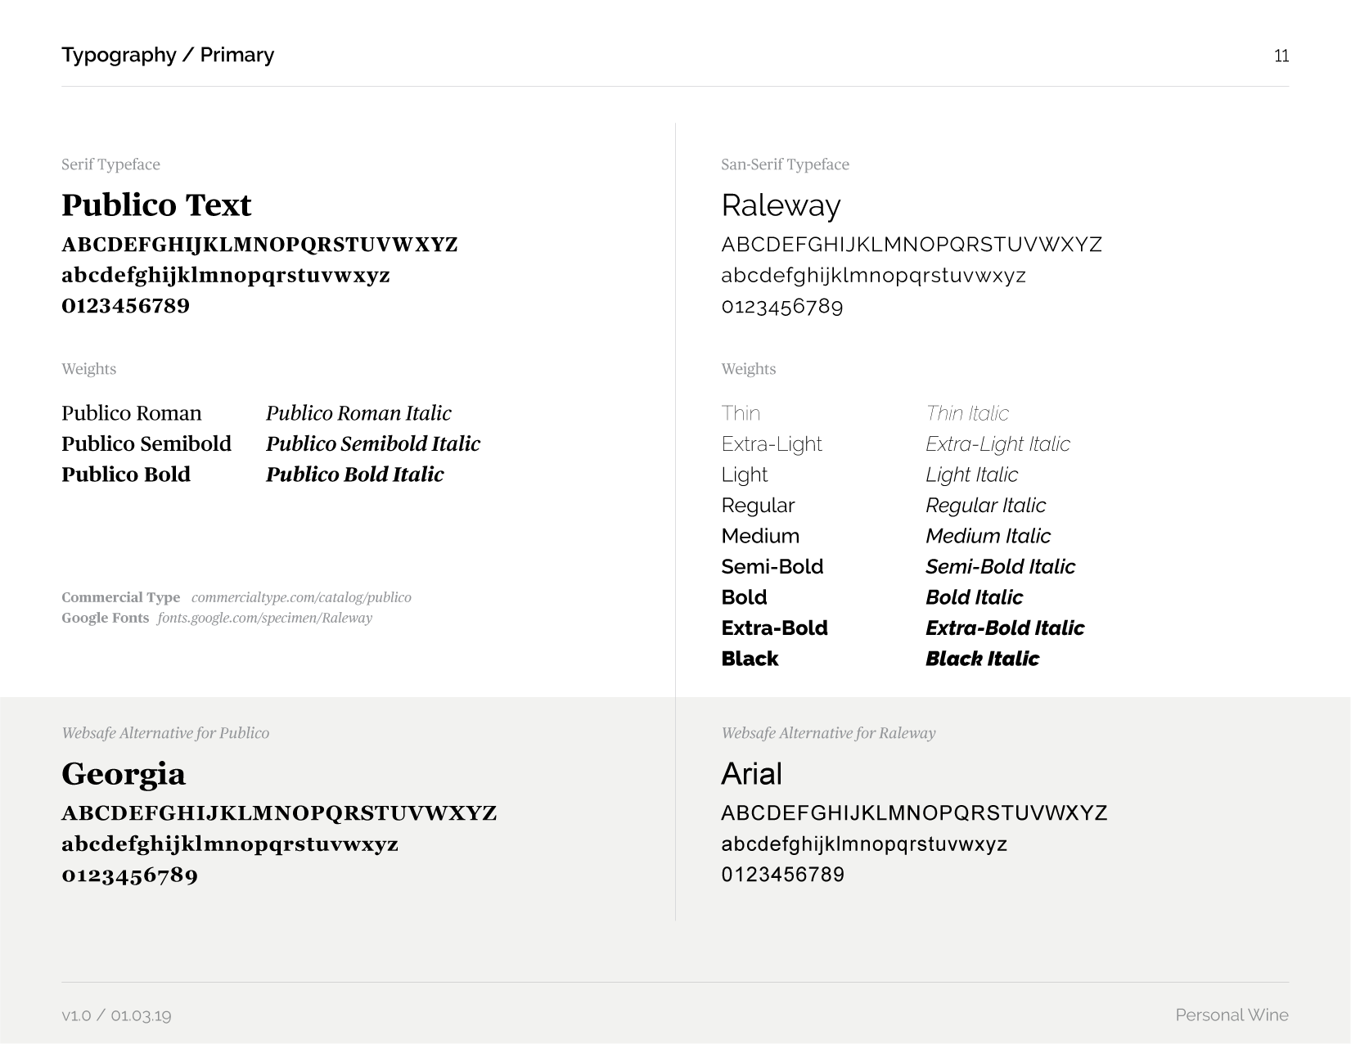This screenshot has height=1044, width=1351.
Task: Click the Personal Wine footer text
Action: click(1232, 1015)
